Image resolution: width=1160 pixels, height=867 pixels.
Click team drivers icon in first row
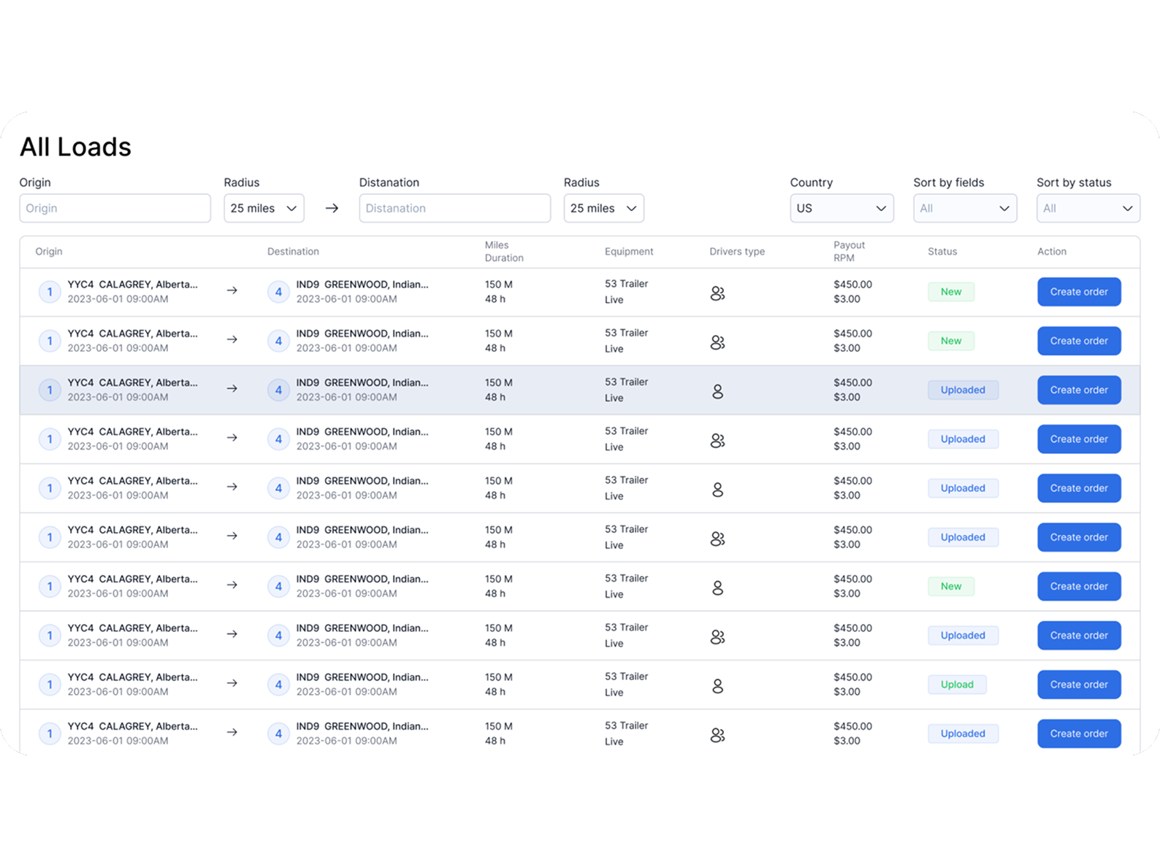(x=717, y=293)
